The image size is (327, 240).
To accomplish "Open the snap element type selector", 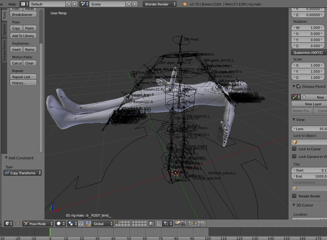I will [x=167, y=224].
